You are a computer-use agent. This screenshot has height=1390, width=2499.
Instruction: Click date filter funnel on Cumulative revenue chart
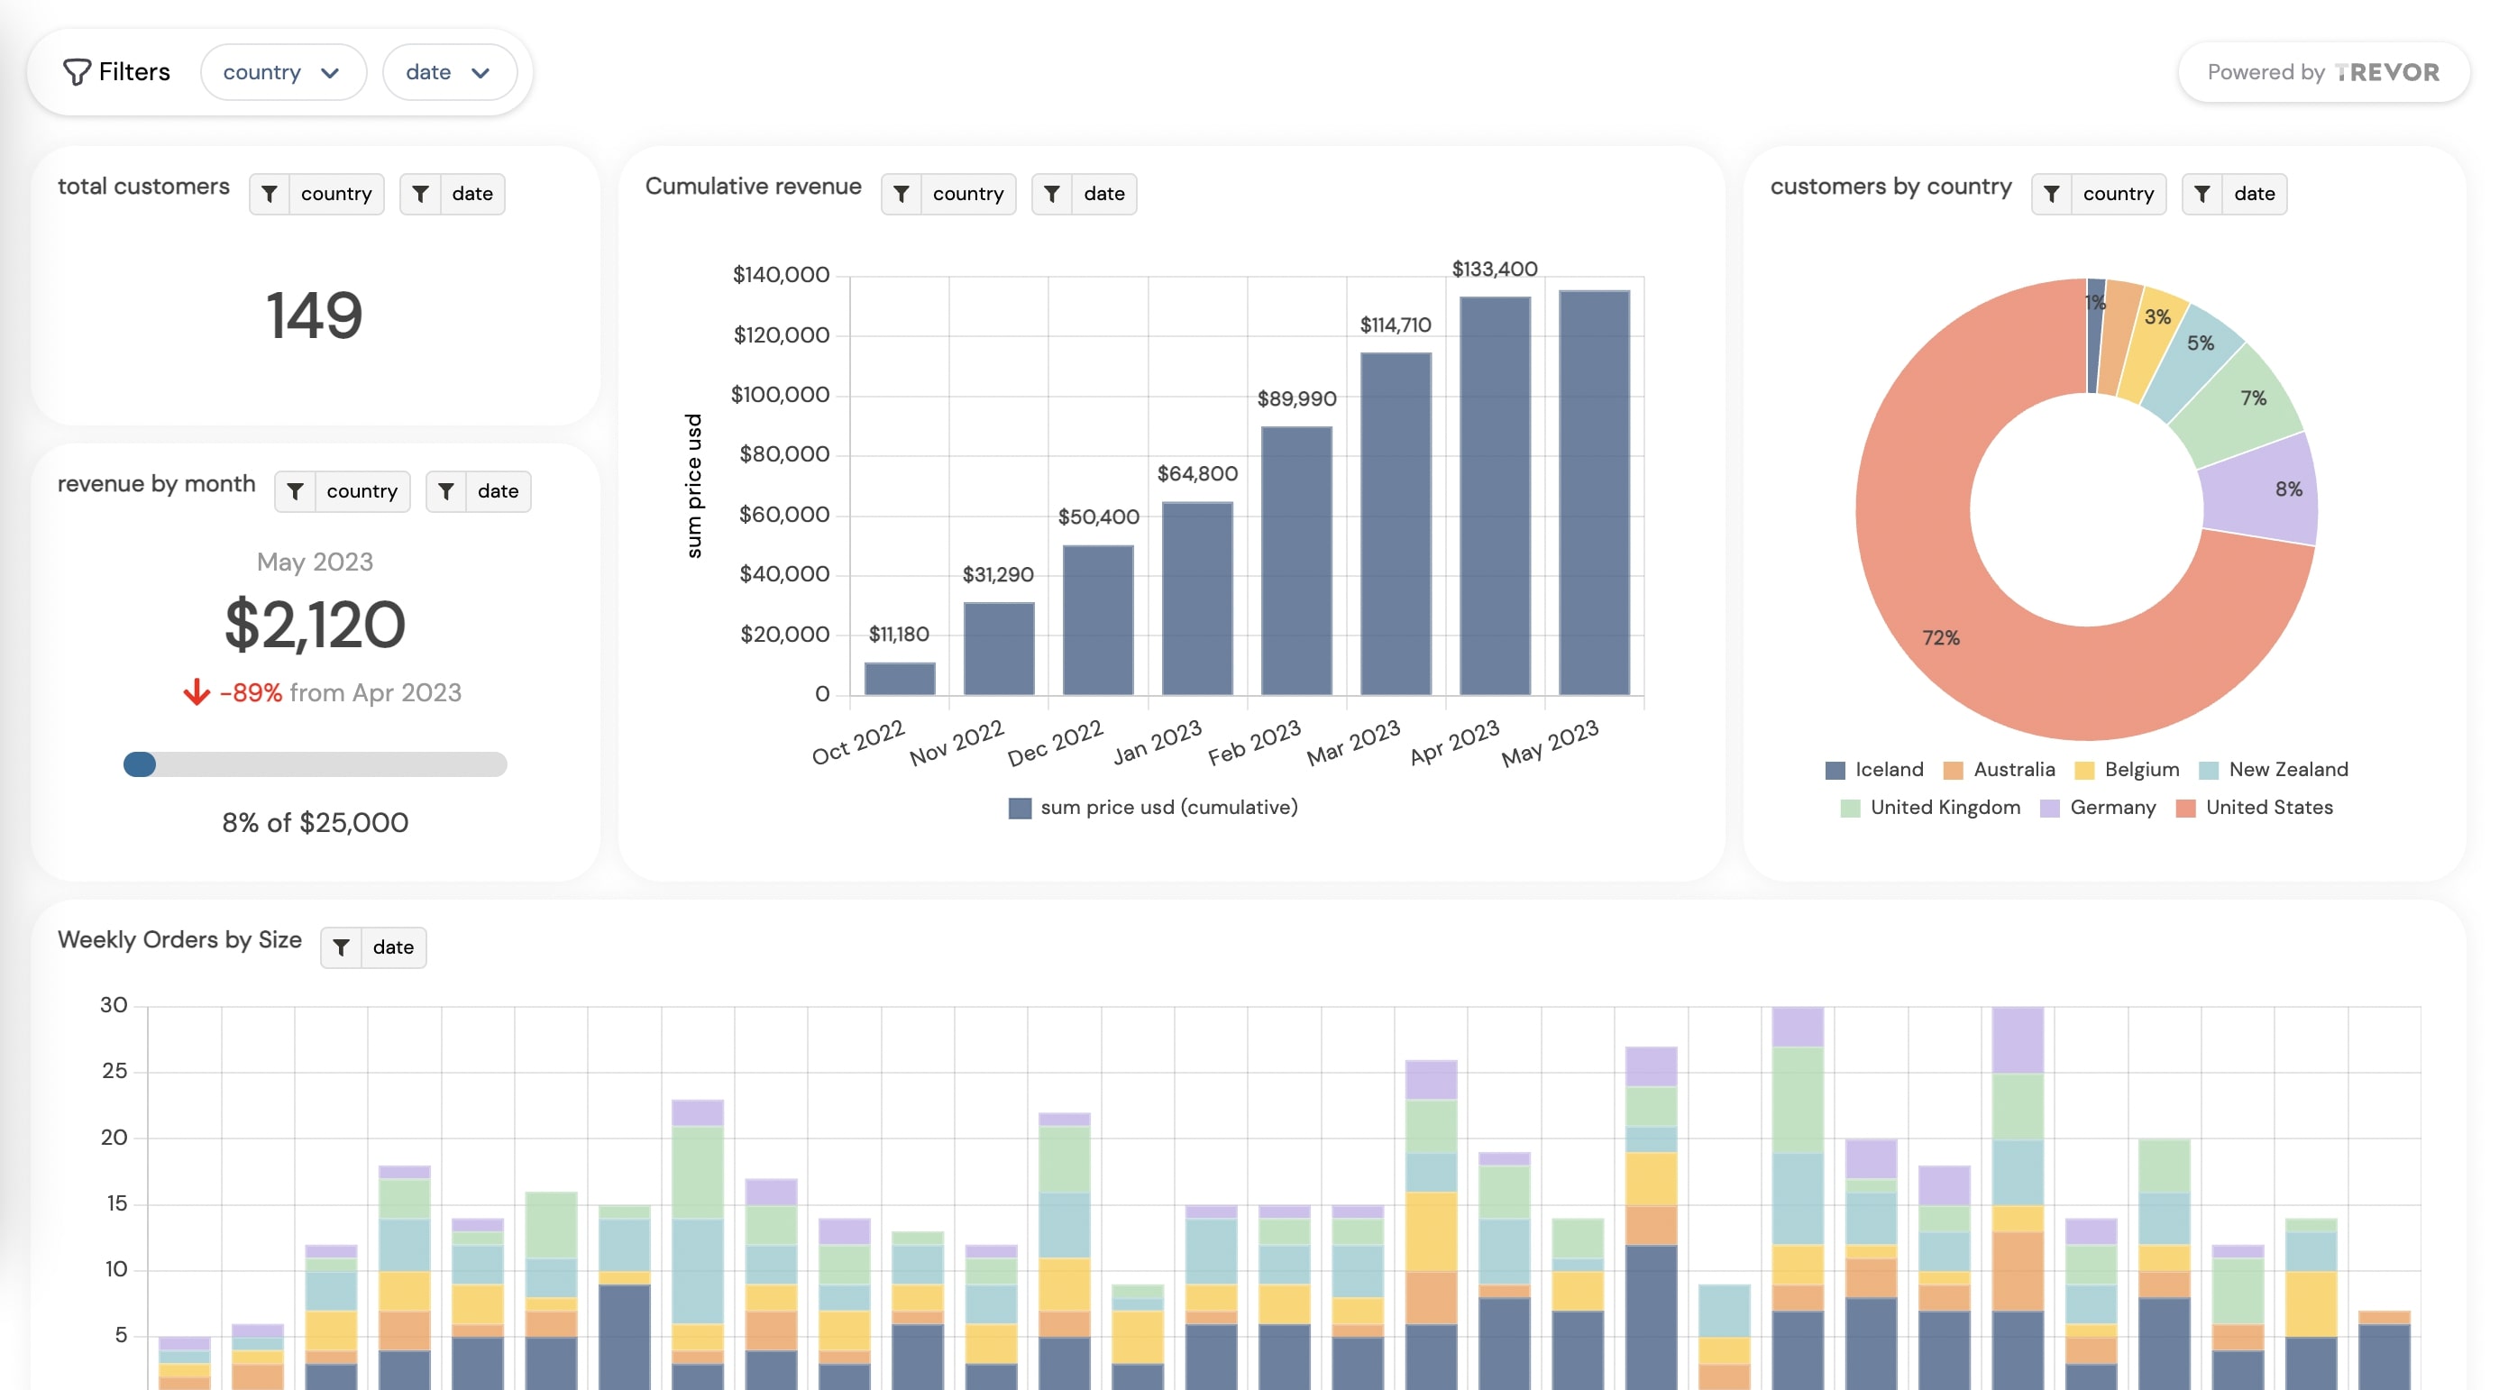[1055, 194]
